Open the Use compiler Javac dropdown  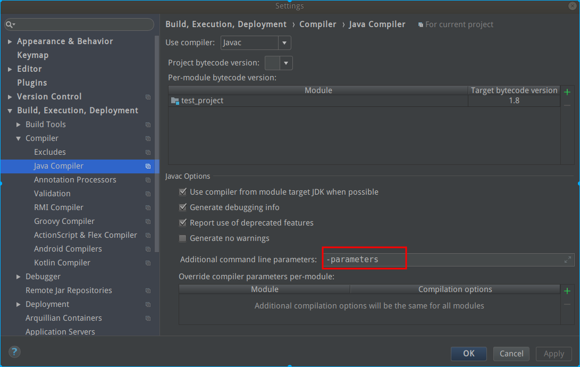[284, 43]
